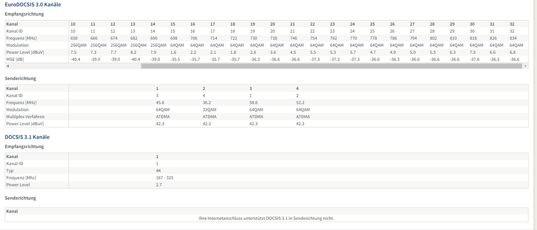Image resolution: width=537 pixels, height=230 pixels.
Task: Click the horizontal scrollbar thumb of the channel table
Action: point(331,66)
